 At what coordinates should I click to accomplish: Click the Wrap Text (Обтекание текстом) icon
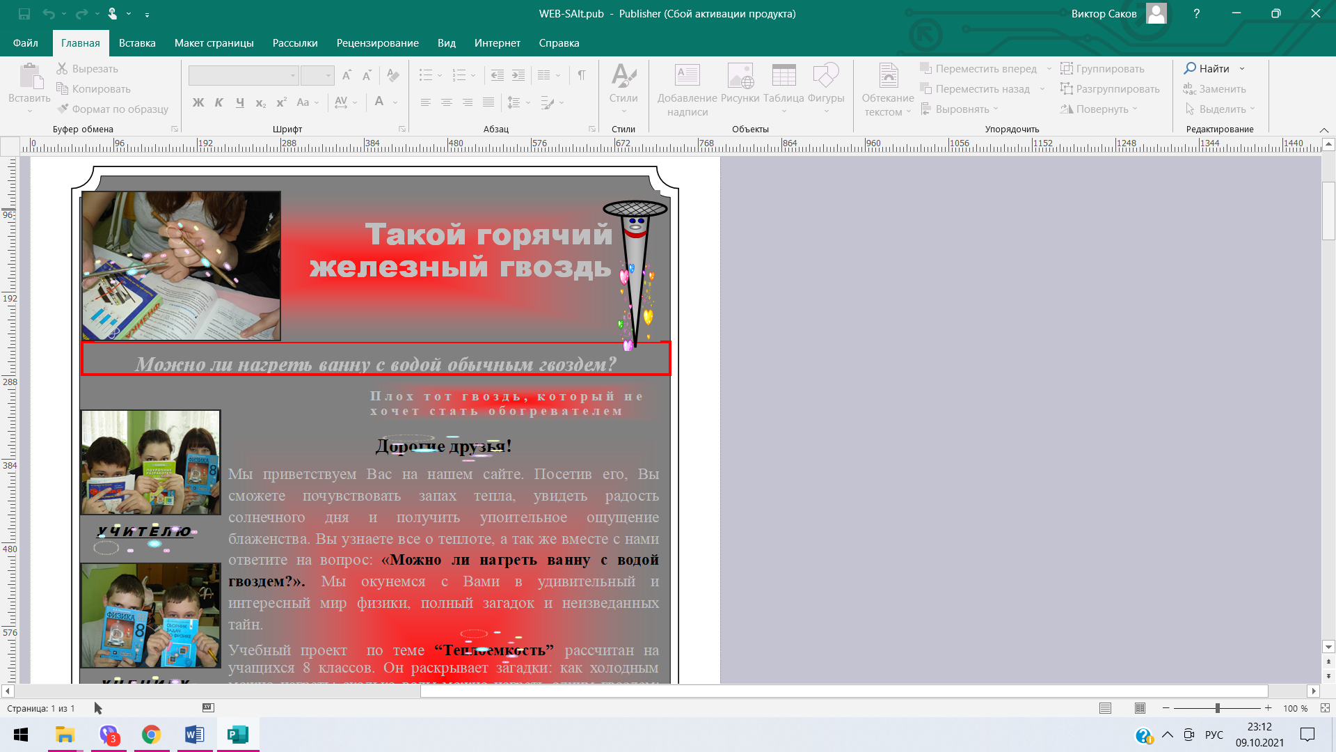coord(888,76)
